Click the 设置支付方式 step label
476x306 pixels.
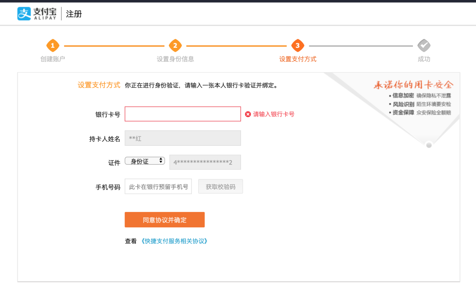pyautogui.click(x=298, y=59)
